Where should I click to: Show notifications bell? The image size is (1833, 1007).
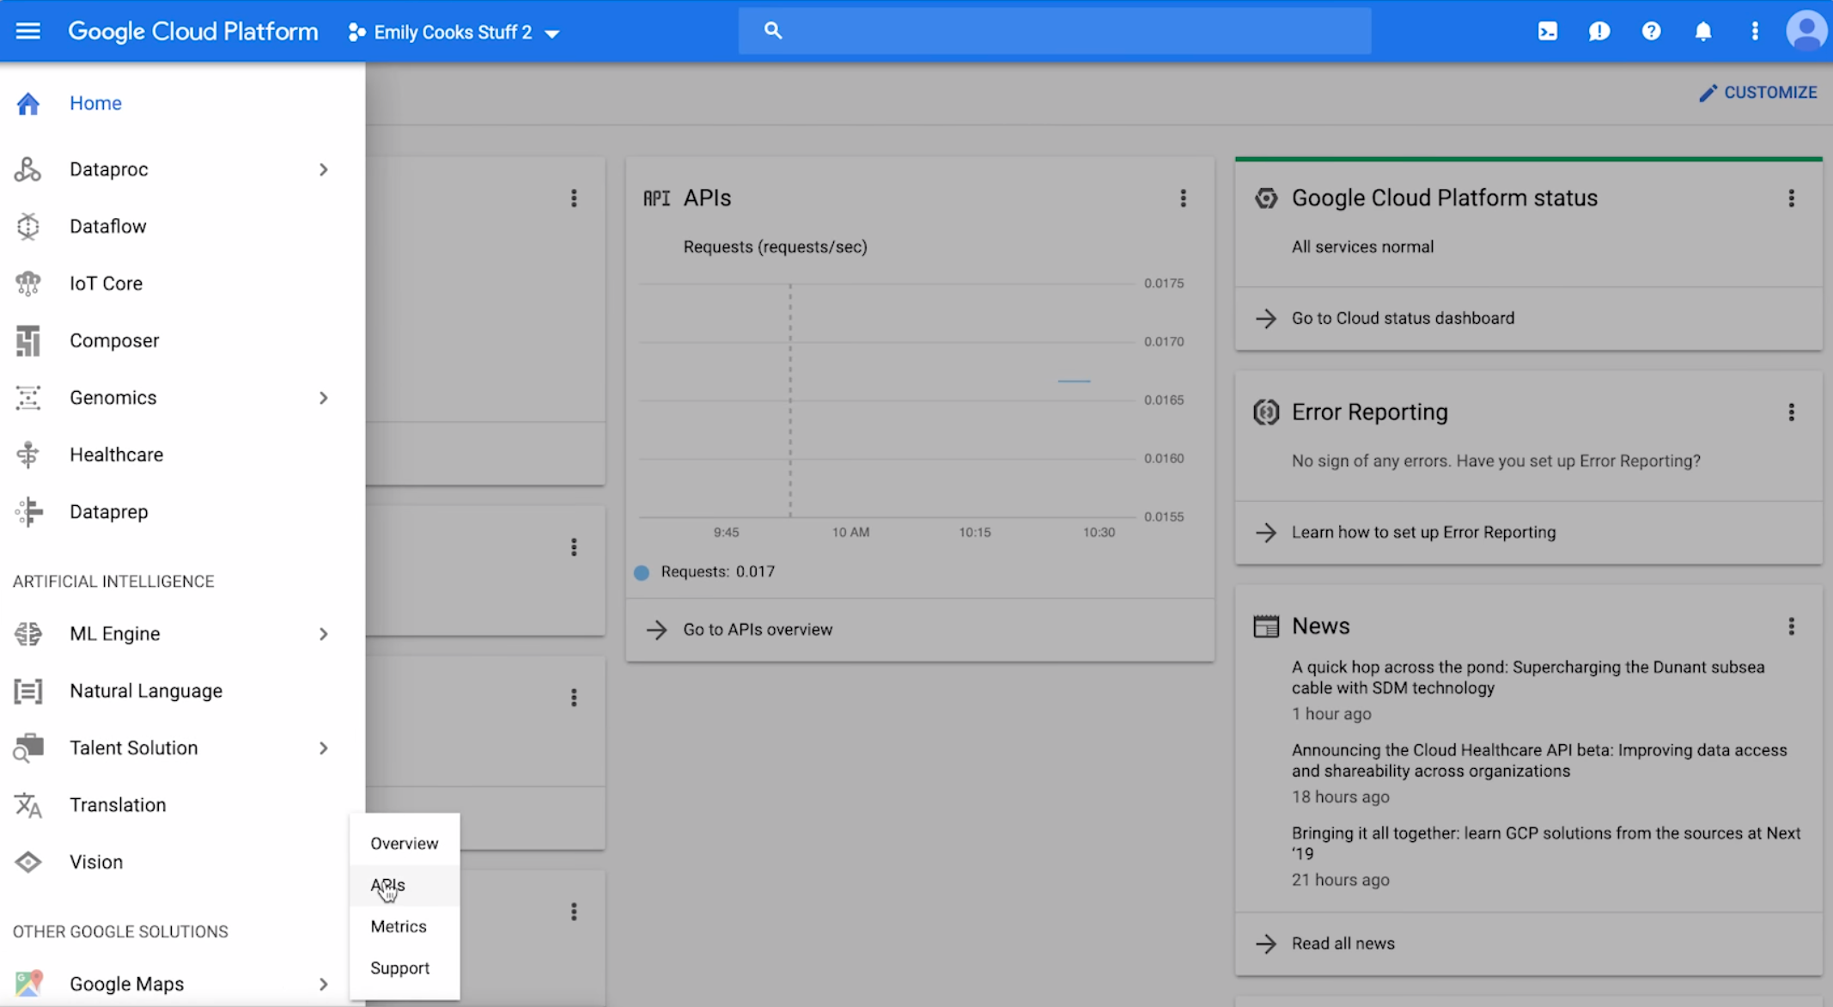pos(1702,32)
